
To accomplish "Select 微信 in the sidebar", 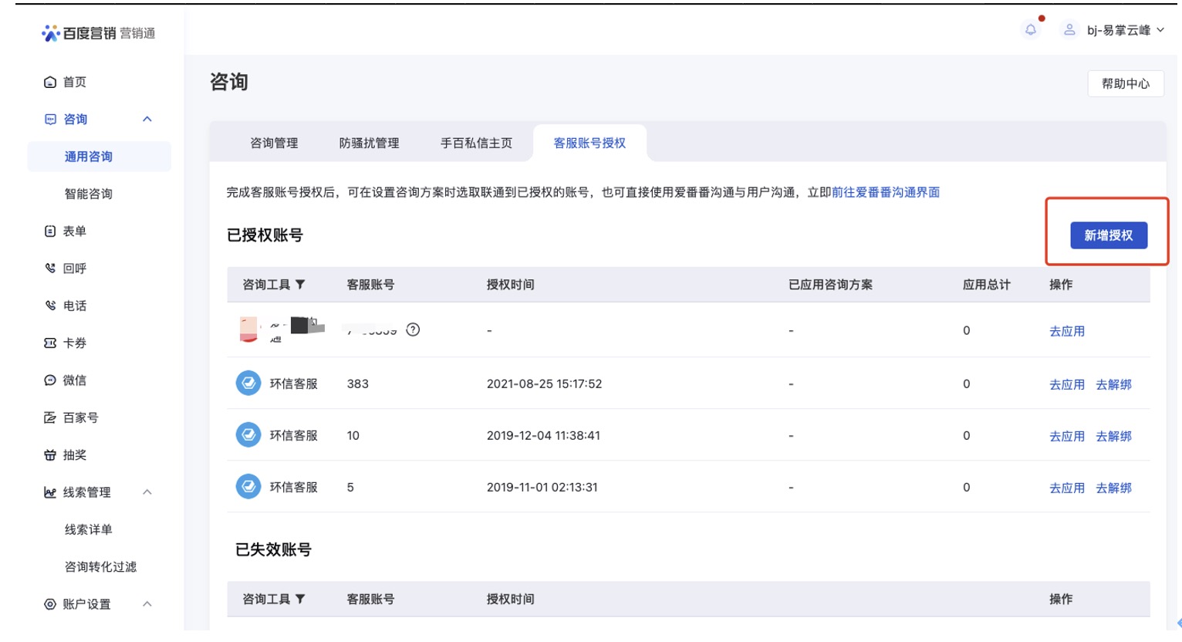I will point(74,380).
